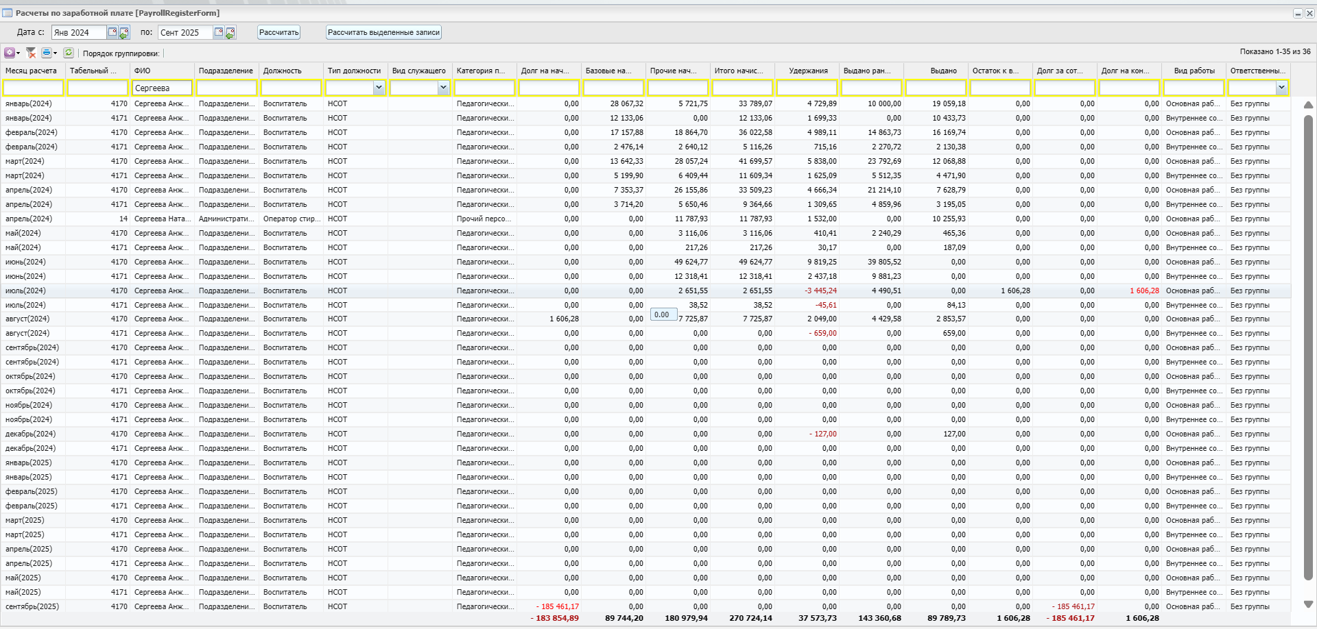The height and width of the screenshot is (629, 1317).
Task: Click ФИО filter field containing Сергеева
Action: click(162, 88)
